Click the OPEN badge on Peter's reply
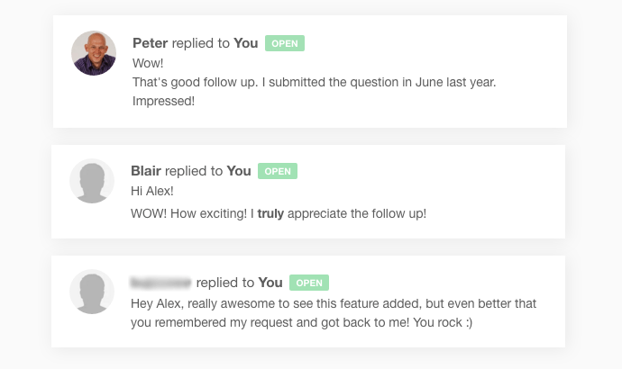Screen dimensions: 622x369 [285, 43]
